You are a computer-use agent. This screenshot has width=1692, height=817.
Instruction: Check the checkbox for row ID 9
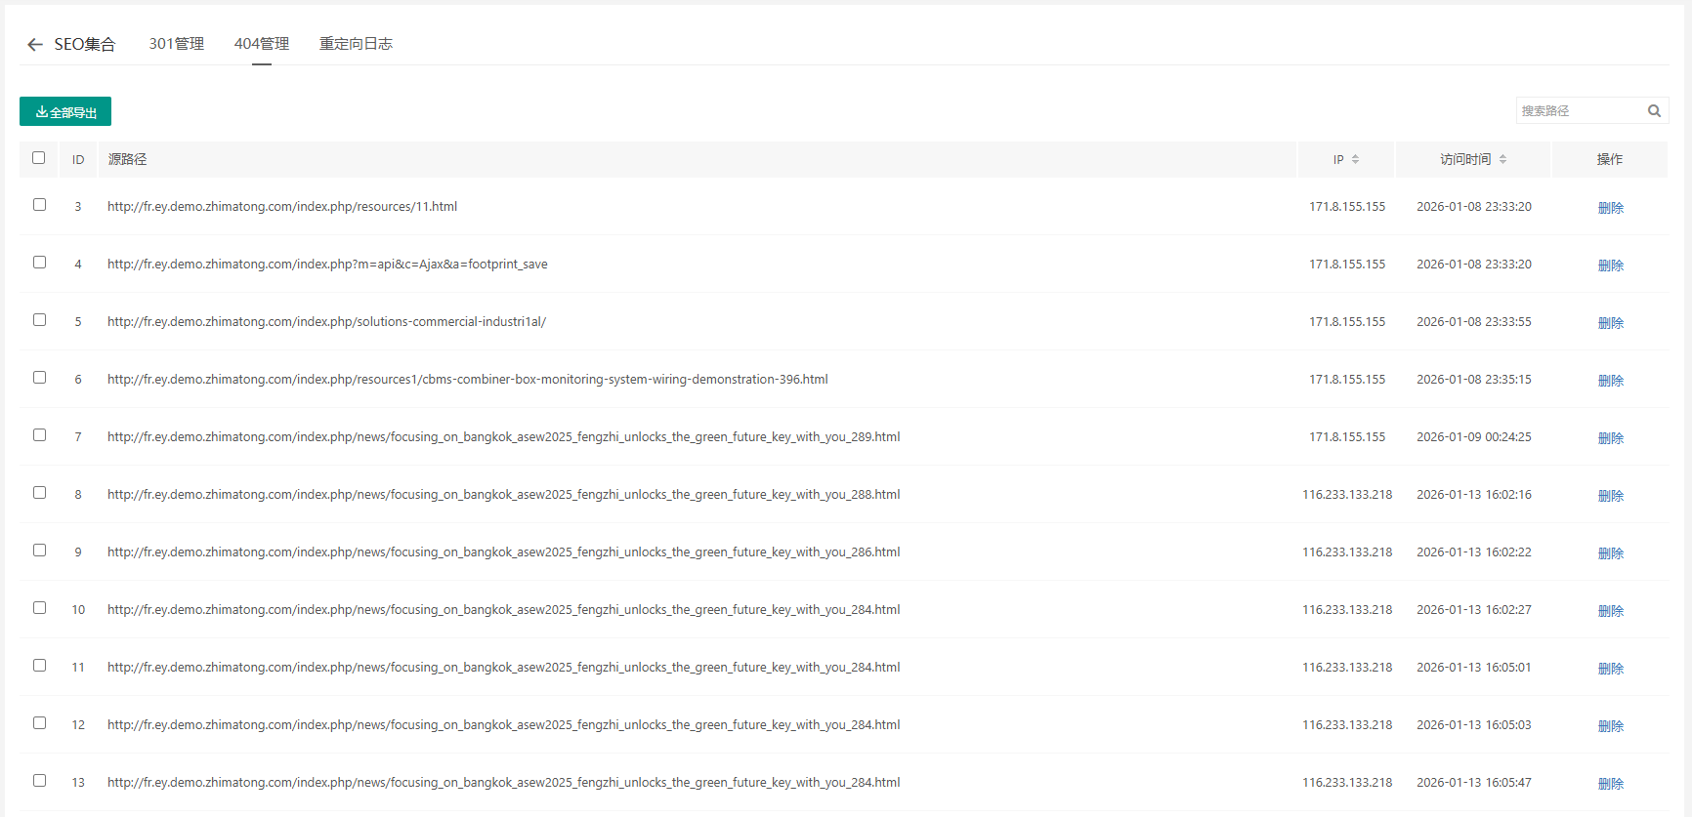click(40, 551)
